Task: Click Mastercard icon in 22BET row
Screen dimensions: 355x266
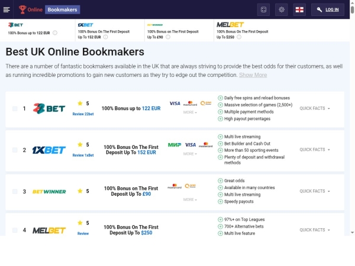Action: pos(190,103)
